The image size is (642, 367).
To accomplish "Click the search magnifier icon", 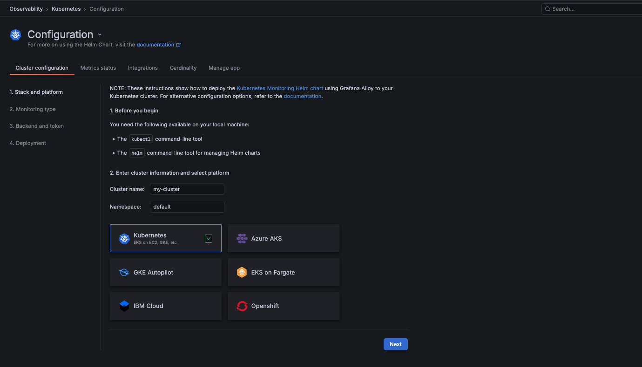I will click(x=548, y=9).
